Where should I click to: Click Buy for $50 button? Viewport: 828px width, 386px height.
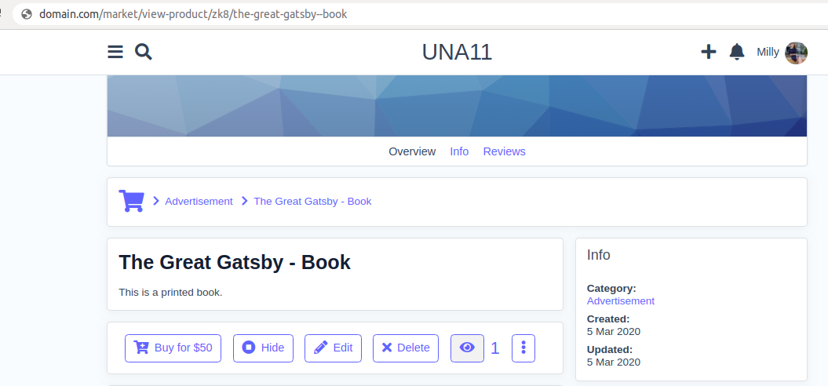coord(173,348)
